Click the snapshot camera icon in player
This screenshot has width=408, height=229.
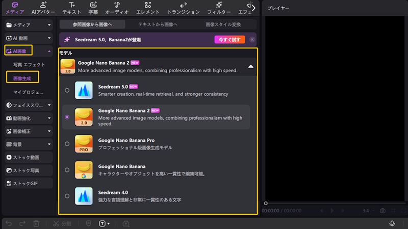coord(382,211)
